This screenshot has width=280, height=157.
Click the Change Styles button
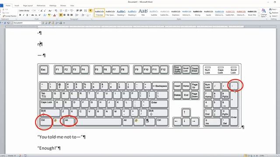pos(263,13)
